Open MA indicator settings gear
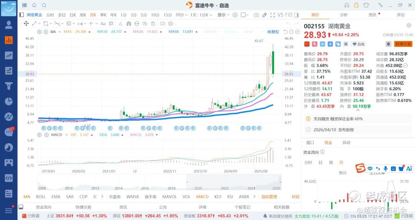Viewport: 415px width, 220px height. point(40,32)
